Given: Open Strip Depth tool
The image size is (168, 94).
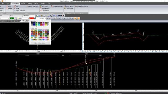Looking at the screenshot, I should pos(44,6).
